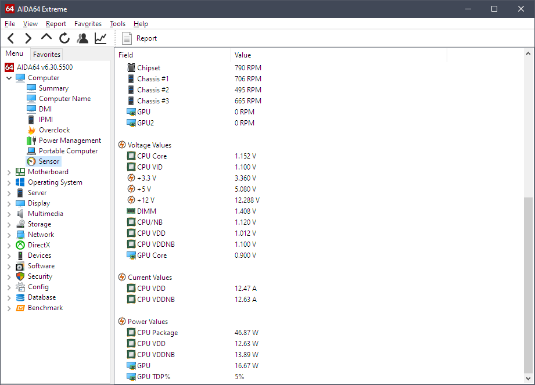Open the File menu
The height and width of the screenshot is (385, 535).
coord(9,24)
